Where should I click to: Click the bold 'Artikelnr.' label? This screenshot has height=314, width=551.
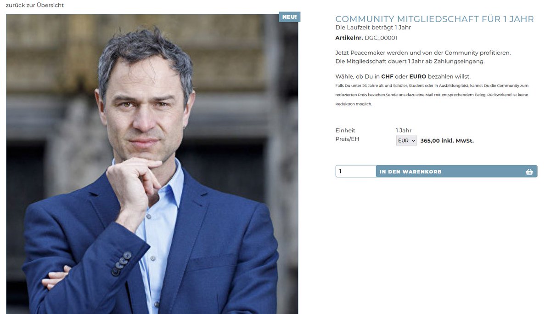click(349, 38)
